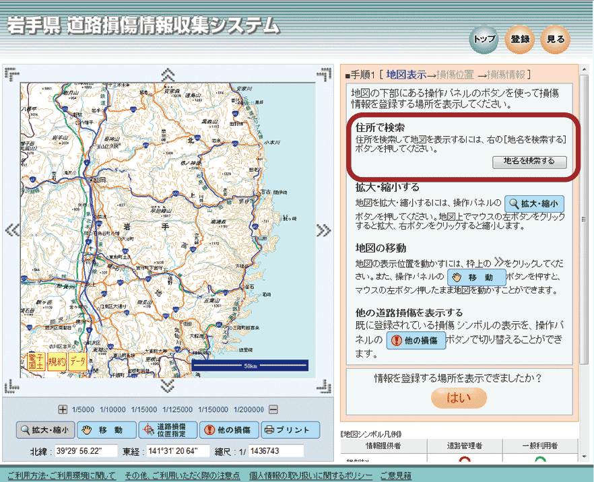Set the map scale to 1/200000

249,410
